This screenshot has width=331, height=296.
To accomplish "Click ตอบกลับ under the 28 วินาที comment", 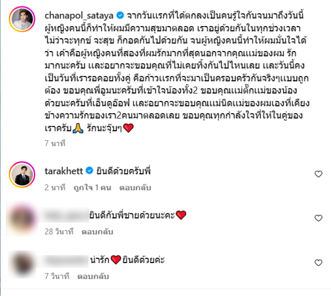I will click(x=97, y=232).
